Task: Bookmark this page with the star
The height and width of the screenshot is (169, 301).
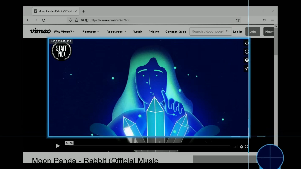Action: 238,20
